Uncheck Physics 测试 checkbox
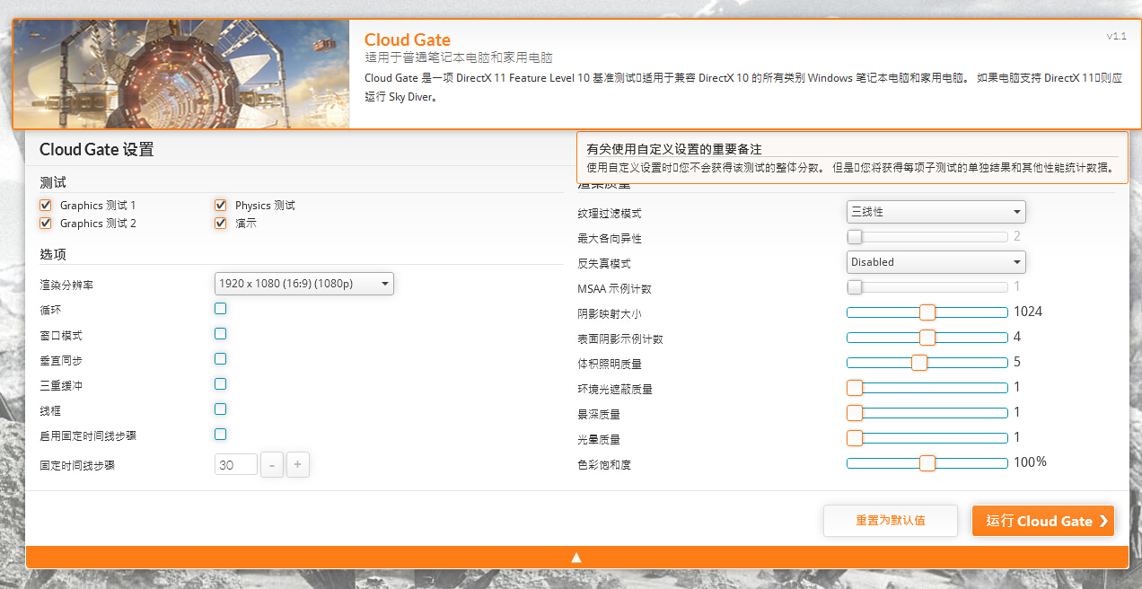This screenshot has width=1142, height=589. [x=220, y=205]
